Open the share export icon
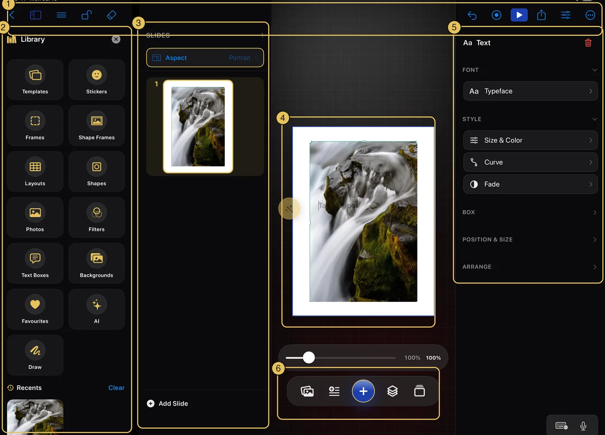 [x=541, y=15]
